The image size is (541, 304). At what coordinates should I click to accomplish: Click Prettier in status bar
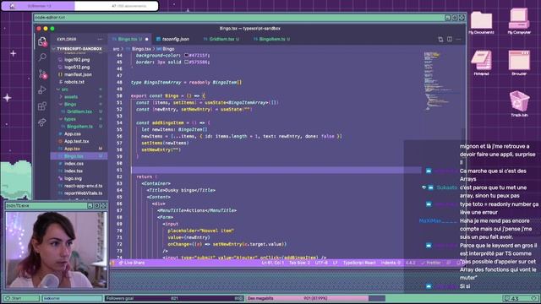(x=430, y=263)
